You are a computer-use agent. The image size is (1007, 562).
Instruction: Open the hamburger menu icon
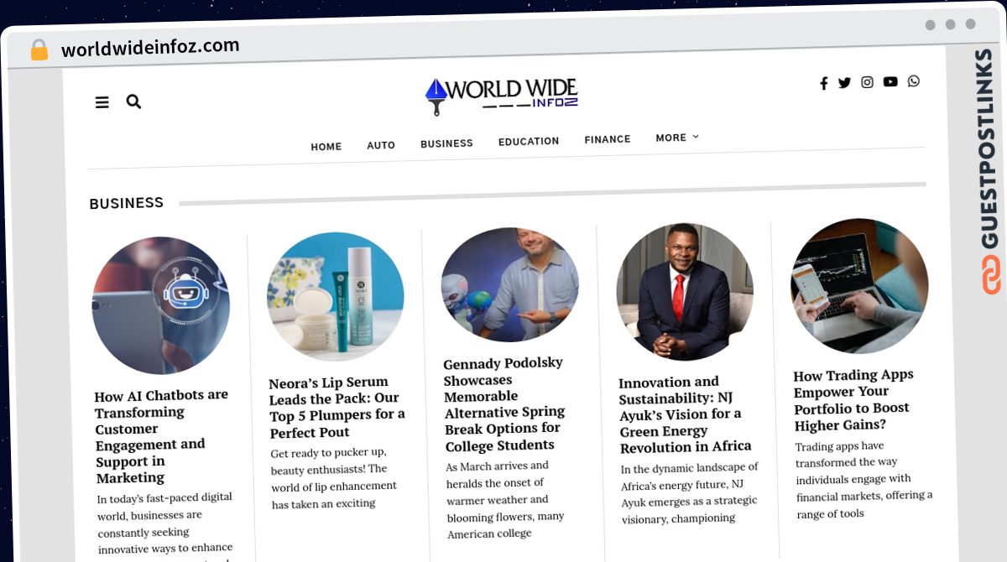pyautogui.click(x=102, y=102)
